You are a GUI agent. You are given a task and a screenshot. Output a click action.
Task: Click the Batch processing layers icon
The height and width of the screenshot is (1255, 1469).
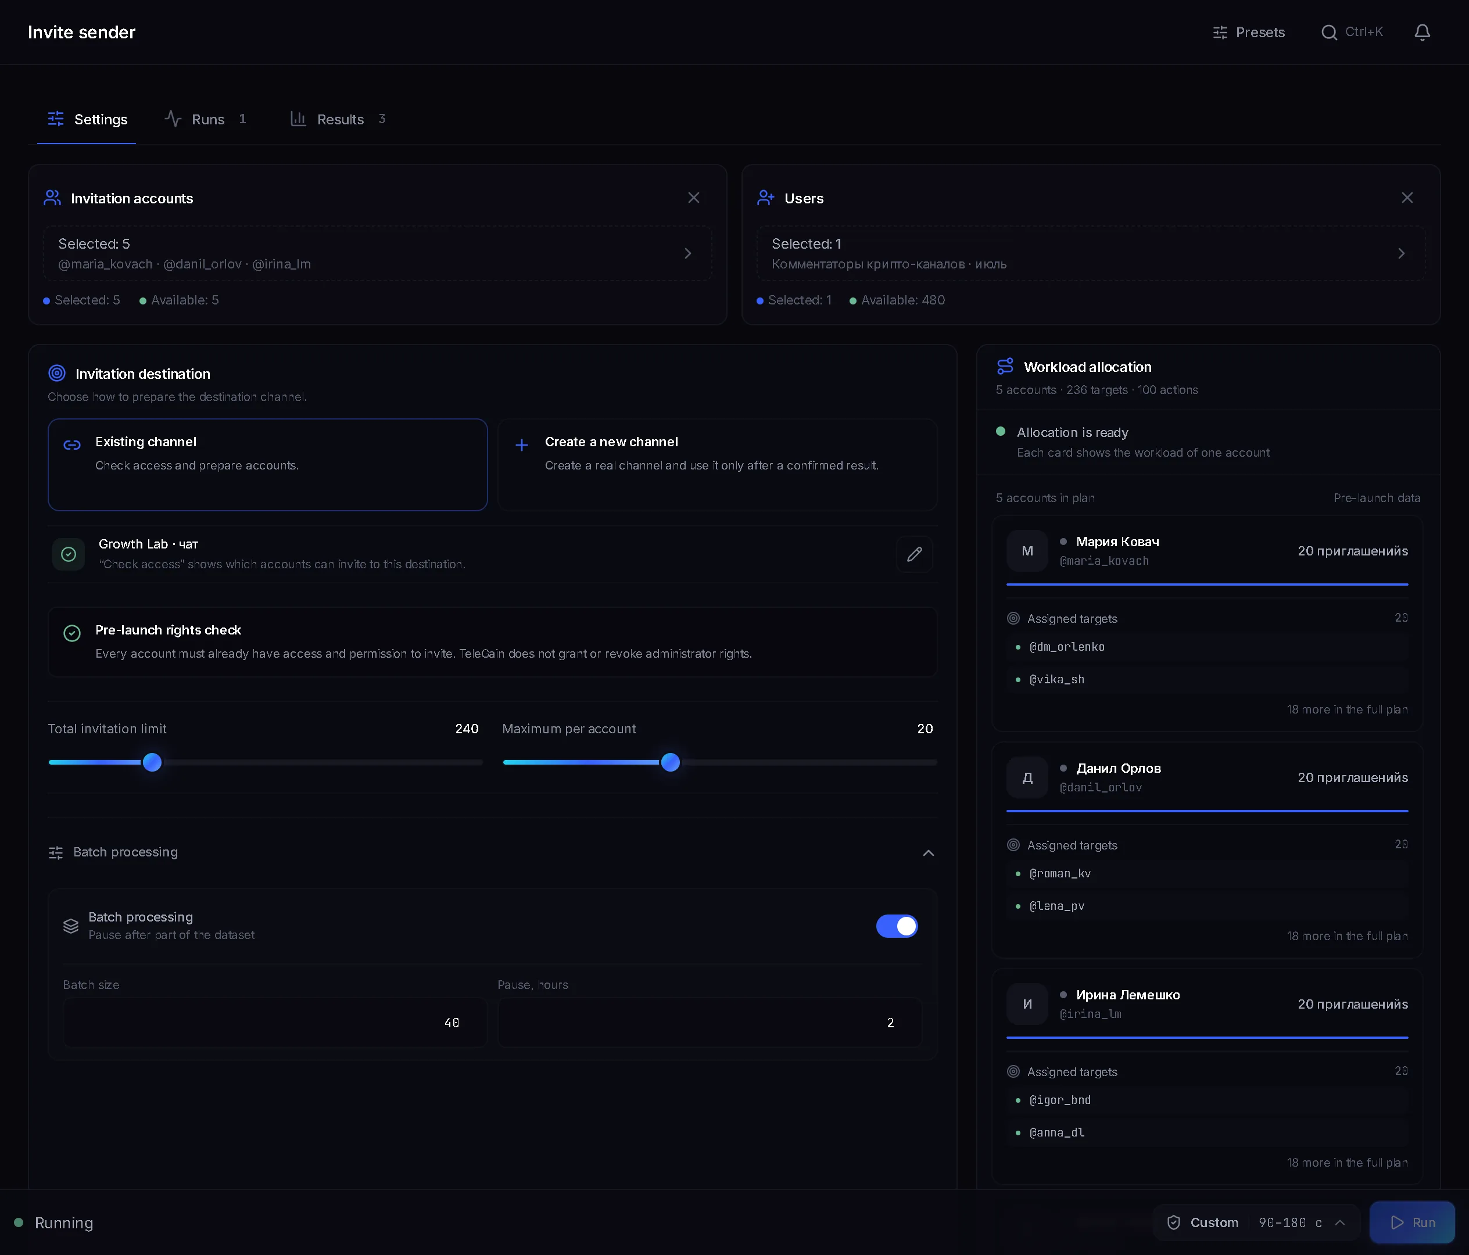coord(71,926)
